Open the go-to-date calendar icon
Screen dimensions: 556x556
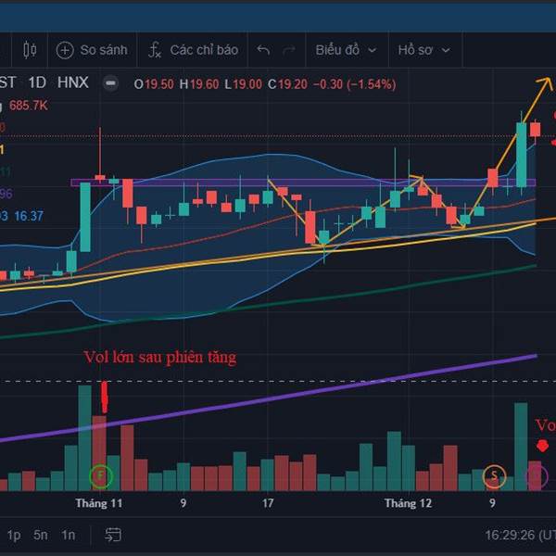[113, 535]
